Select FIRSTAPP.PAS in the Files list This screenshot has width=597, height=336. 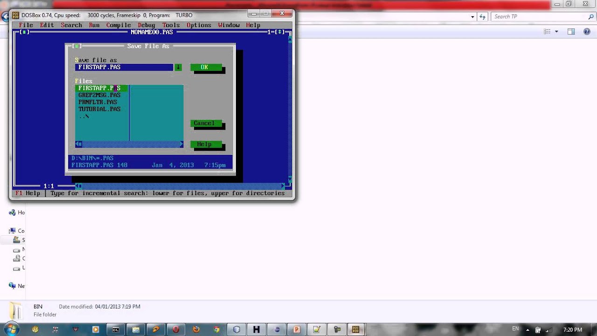click(101, 88)
